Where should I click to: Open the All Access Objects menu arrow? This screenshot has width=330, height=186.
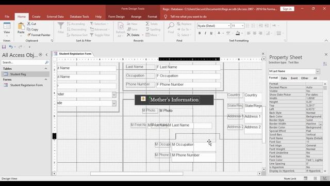pos(40,55)
